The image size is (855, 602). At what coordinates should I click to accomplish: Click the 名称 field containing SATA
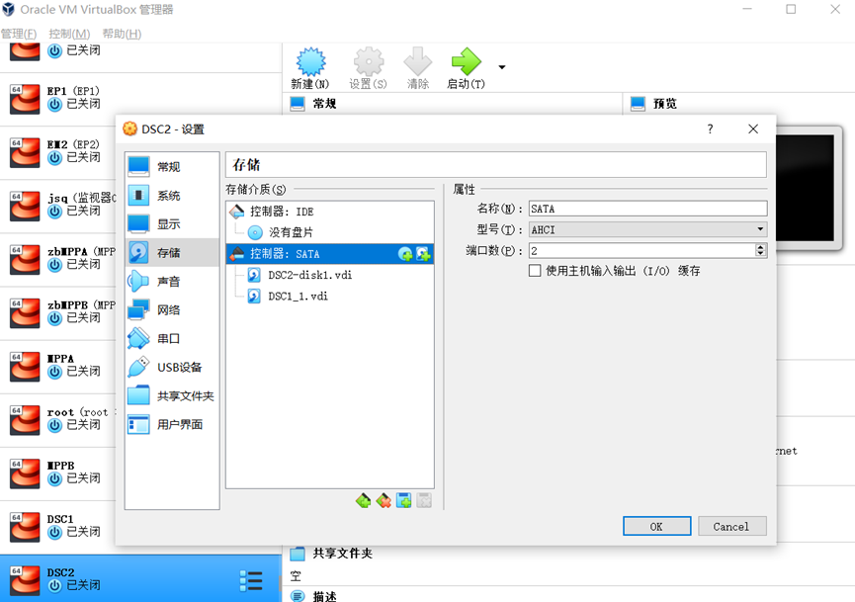647,209
